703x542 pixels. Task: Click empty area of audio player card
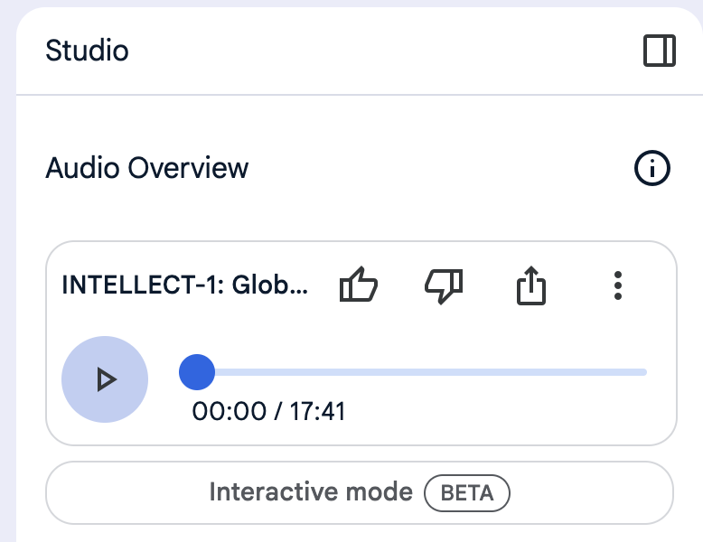[506, 417]
